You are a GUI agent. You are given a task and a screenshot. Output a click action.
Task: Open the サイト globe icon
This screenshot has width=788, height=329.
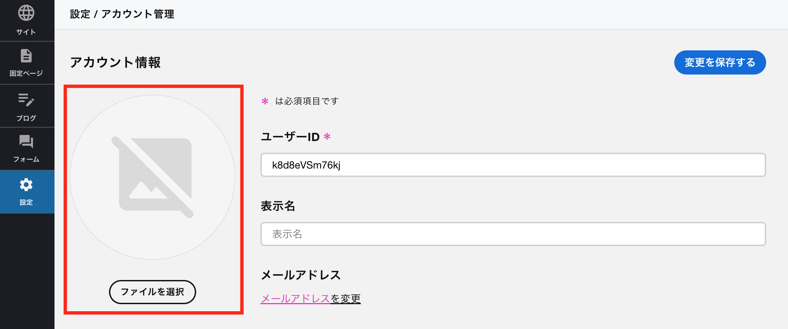(26, 13)
